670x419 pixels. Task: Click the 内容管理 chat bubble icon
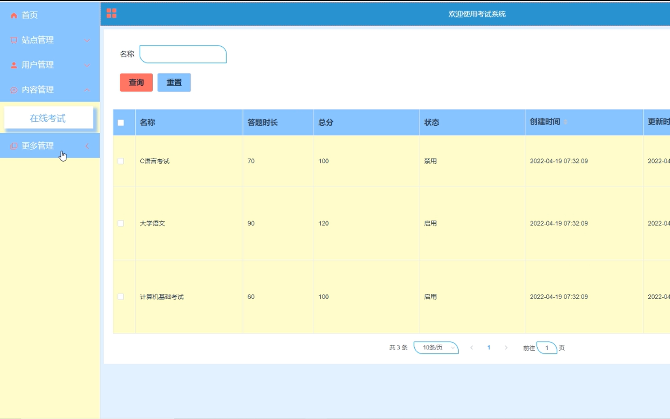coord(14,90)
